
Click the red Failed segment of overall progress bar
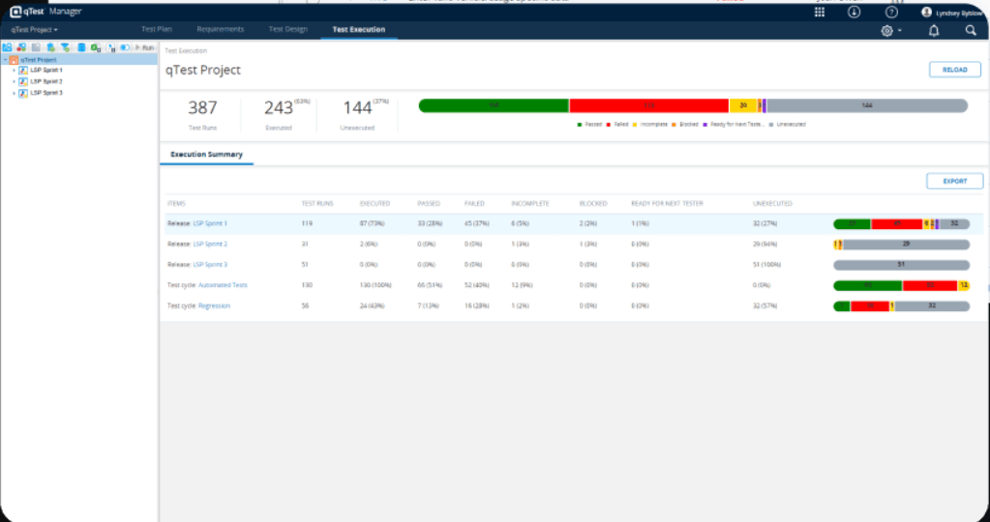click(x=649, y=106)
